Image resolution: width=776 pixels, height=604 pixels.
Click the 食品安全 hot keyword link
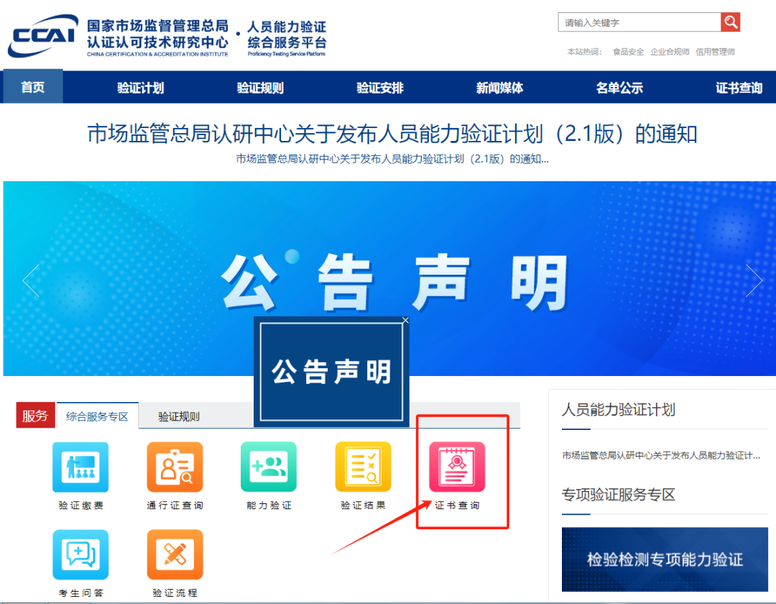coord(628,52)
